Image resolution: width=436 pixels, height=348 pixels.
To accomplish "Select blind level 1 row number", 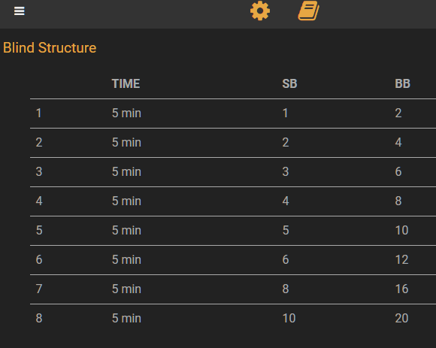I will (x=38, y=113).
